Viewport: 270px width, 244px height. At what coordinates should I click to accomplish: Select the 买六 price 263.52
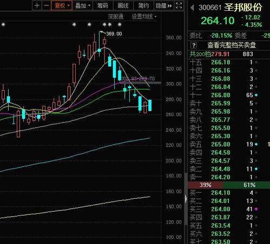[221, 234]
